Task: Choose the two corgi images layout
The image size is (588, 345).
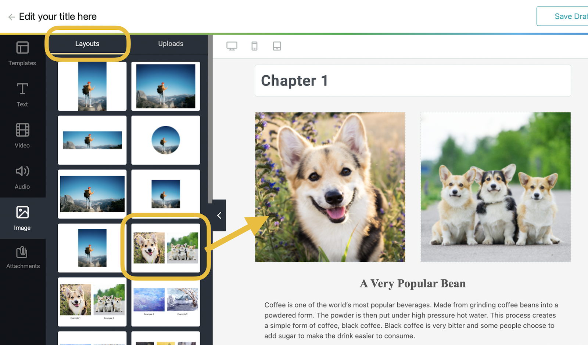Action: coord(166,248)
